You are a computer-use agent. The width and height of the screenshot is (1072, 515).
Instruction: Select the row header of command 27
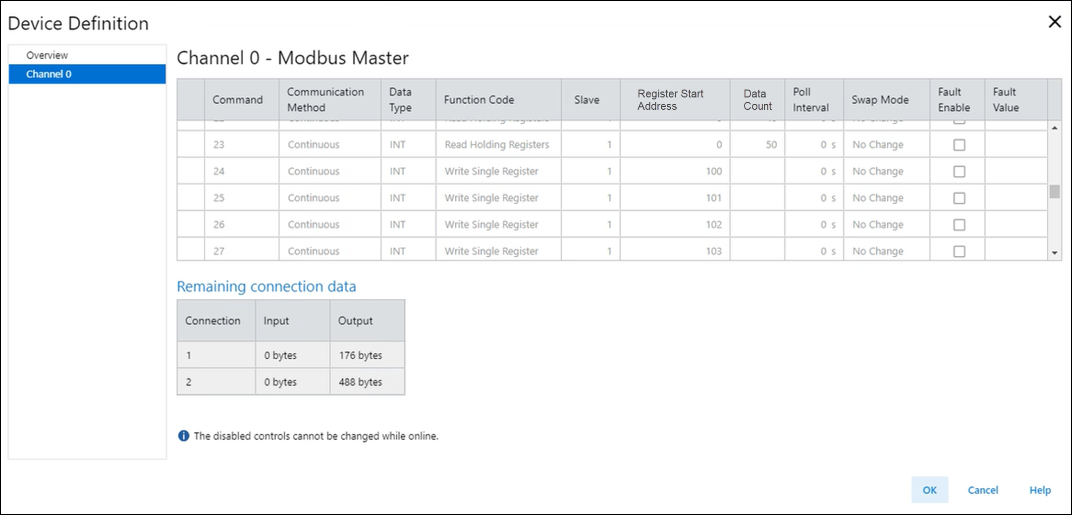[191, 250]
